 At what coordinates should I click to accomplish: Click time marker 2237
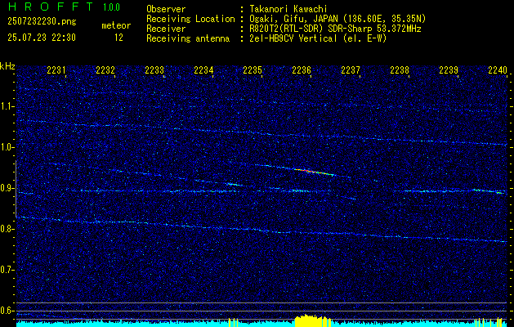coord(351,69)
